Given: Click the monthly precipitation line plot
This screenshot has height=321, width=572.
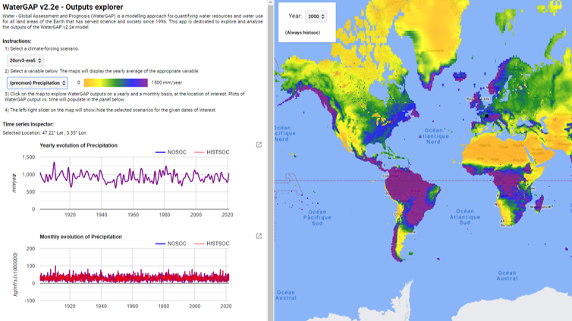Looking at the screenshot, I should tap(134, 276).
